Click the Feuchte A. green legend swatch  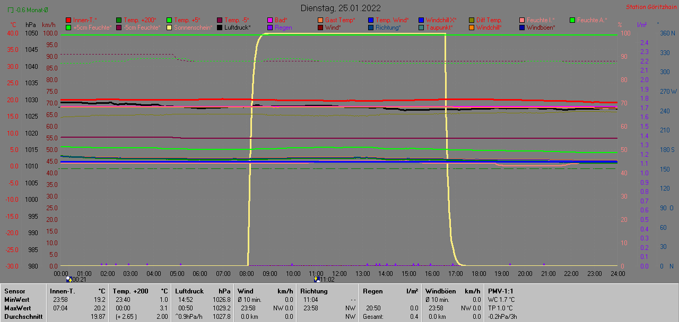(572, 20)
